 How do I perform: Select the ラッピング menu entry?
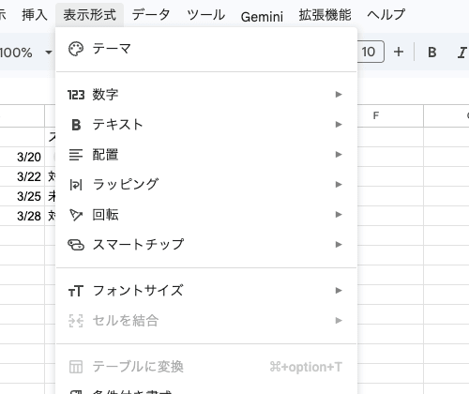click(206, 185)
